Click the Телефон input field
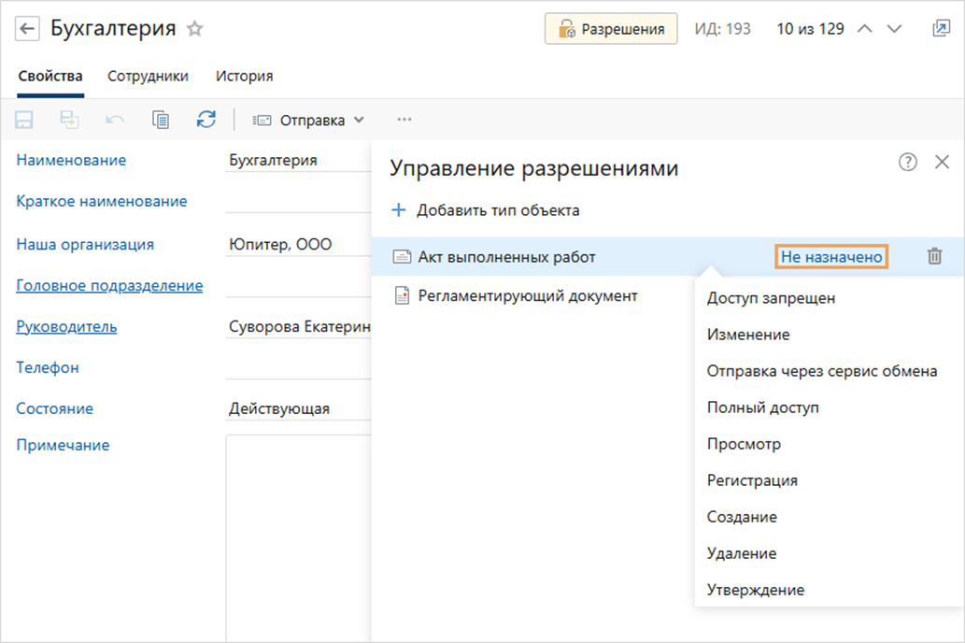 coord(299,367)
